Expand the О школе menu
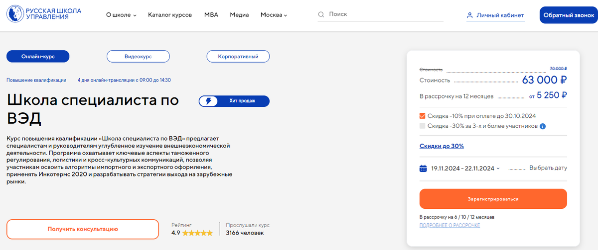This screenshot has width=598, height=250. coord(121,15)
